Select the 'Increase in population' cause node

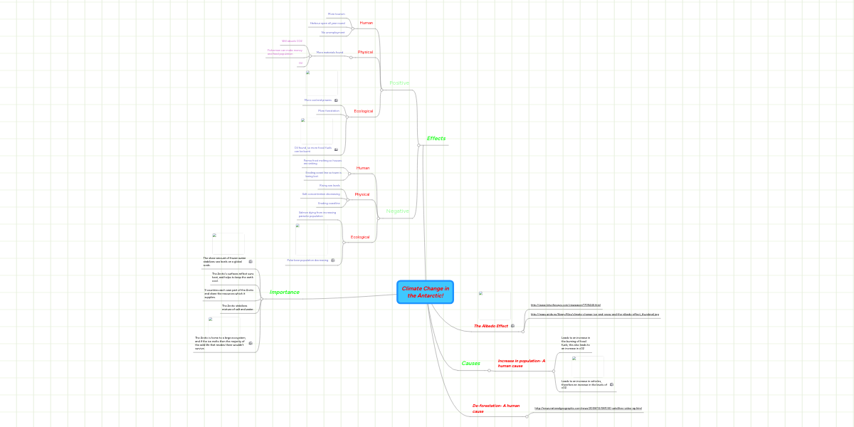[521, 364]
